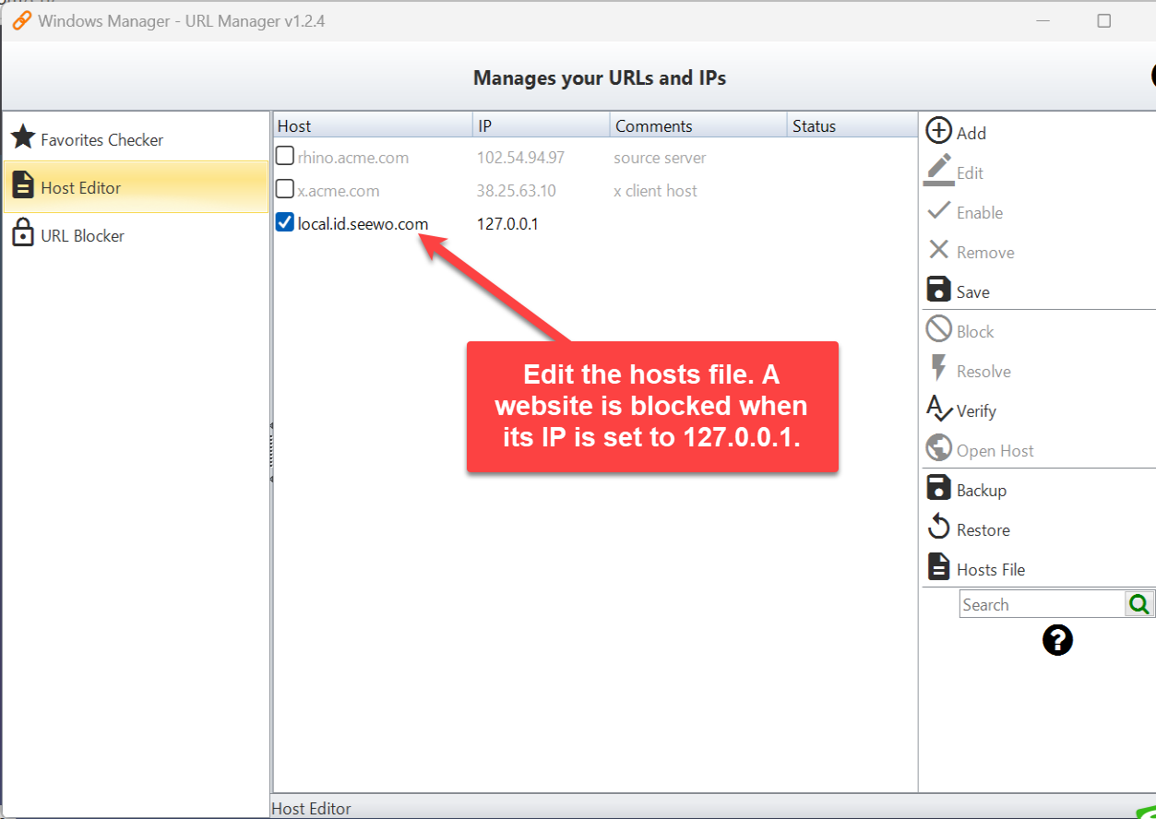Click the Hosts File document icon
The image size is (1156, 819).
[x=938, y=567]
